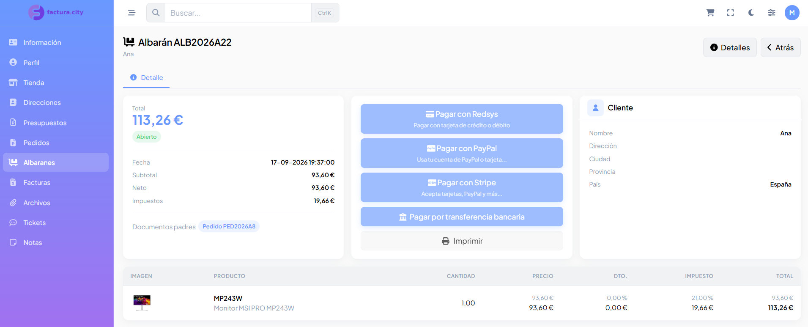The image size is (808, 327).
Task: Click the factura.city logo
Action: (x=56, y=13)
